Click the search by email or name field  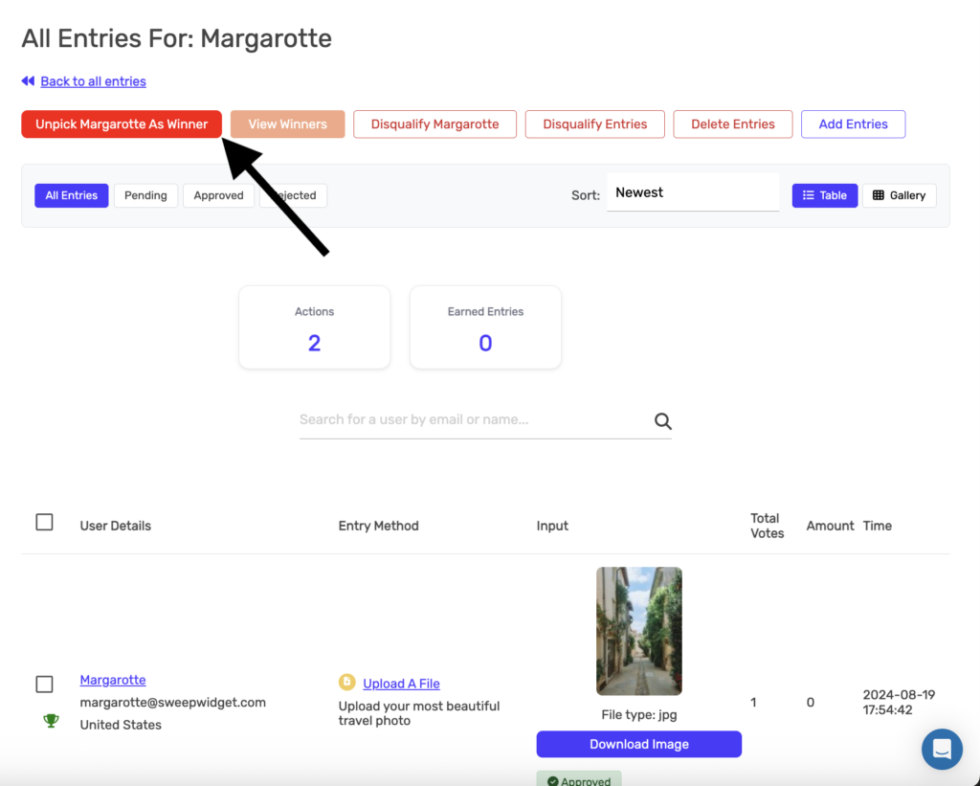[474, 419]
